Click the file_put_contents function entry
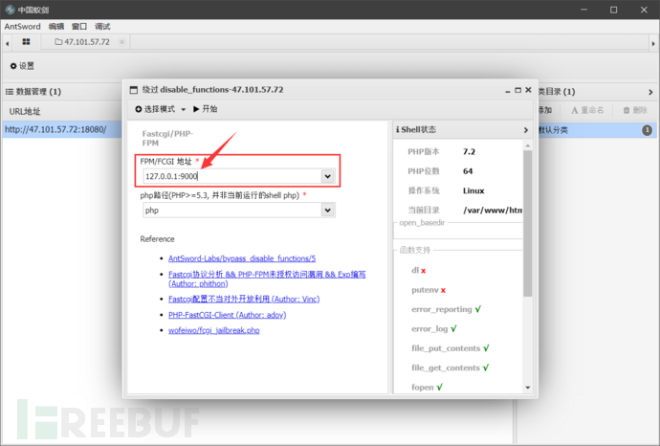The height and width of the screenshot is (446, 660). (x=451, y=348)
